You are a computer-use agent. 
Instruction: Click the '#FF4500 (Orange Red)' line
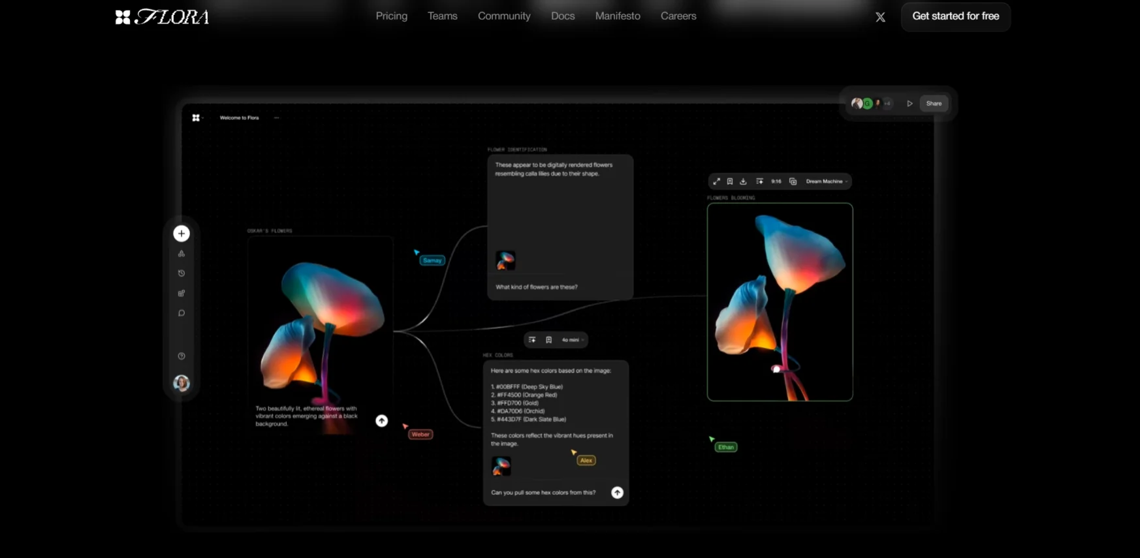524,395
